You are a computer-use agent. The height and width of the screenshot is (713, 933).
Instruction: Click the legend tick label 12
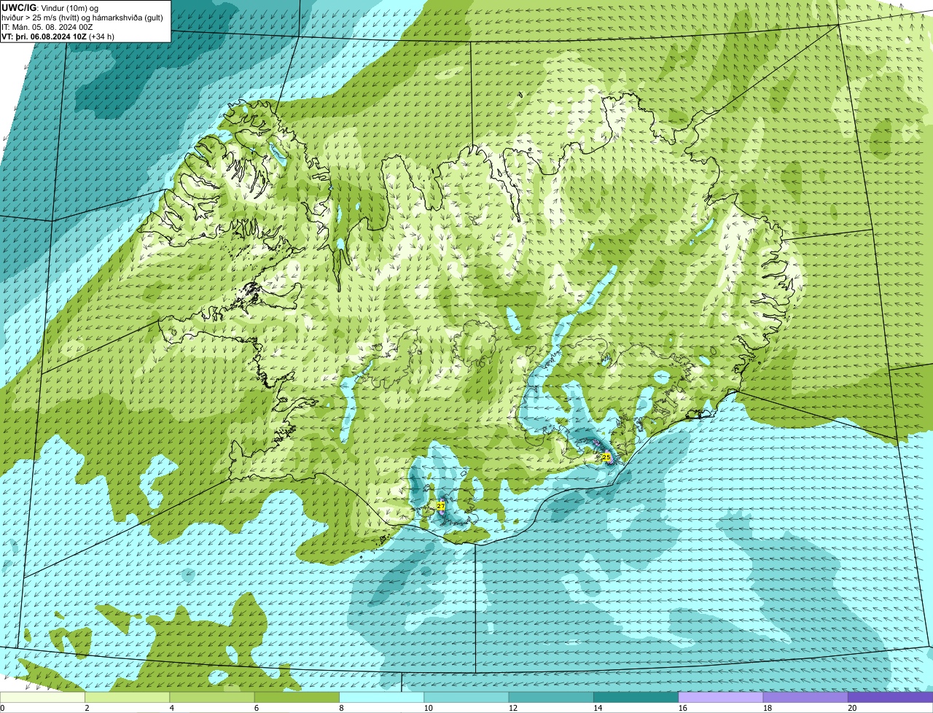point(512,708)
